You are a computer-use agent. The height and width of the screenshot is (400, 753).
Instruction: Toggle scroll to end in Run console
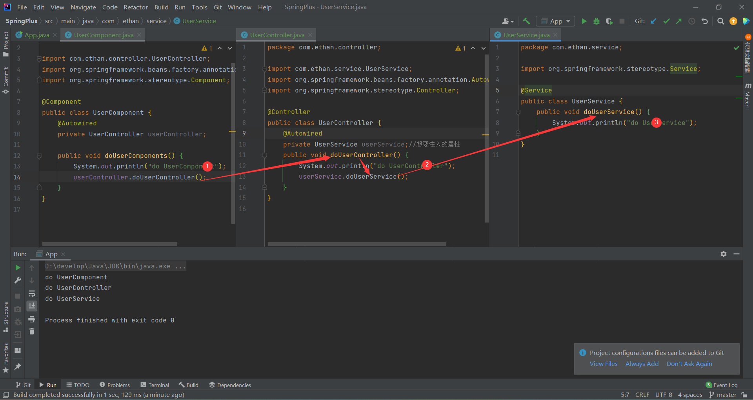click(32, 306)
